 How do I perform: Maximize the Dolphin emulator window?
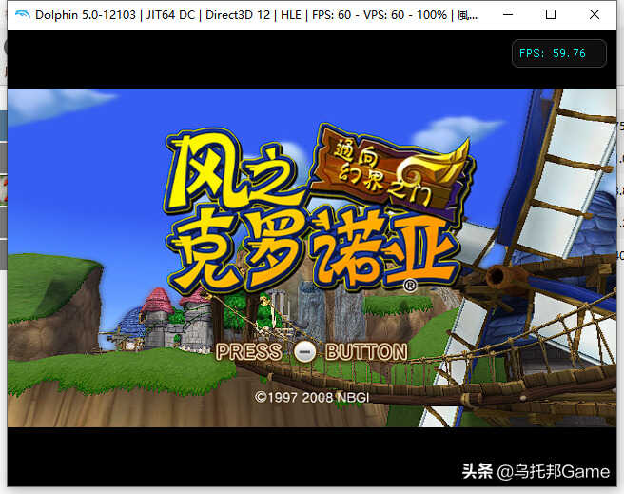[x=551, y=14]
